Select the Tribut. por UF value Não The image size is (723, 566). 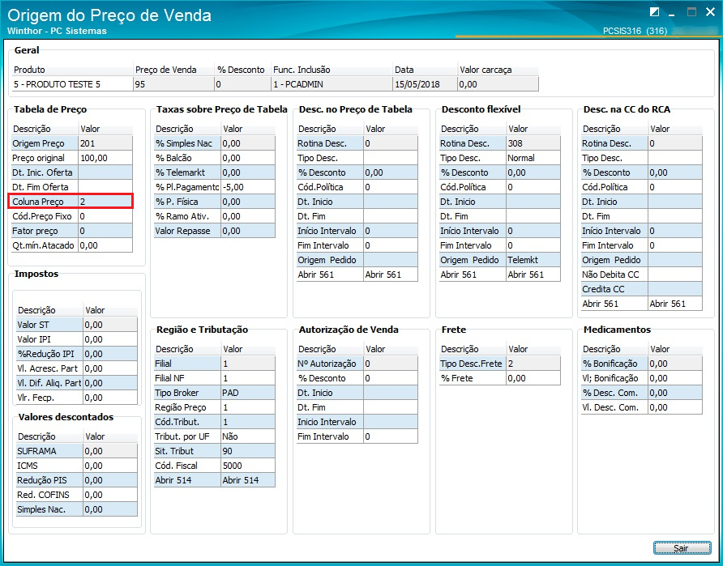[247, 436]
